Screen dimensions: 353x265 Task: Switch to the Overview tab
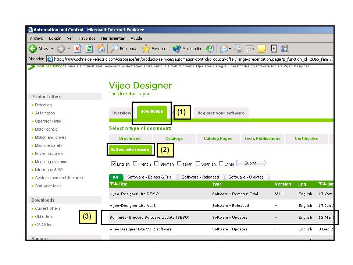[122, 113]
